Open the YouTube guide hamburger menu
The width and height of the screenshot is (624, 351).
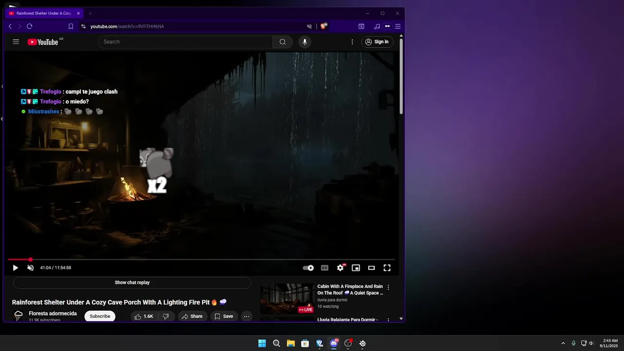coord(16,42)
